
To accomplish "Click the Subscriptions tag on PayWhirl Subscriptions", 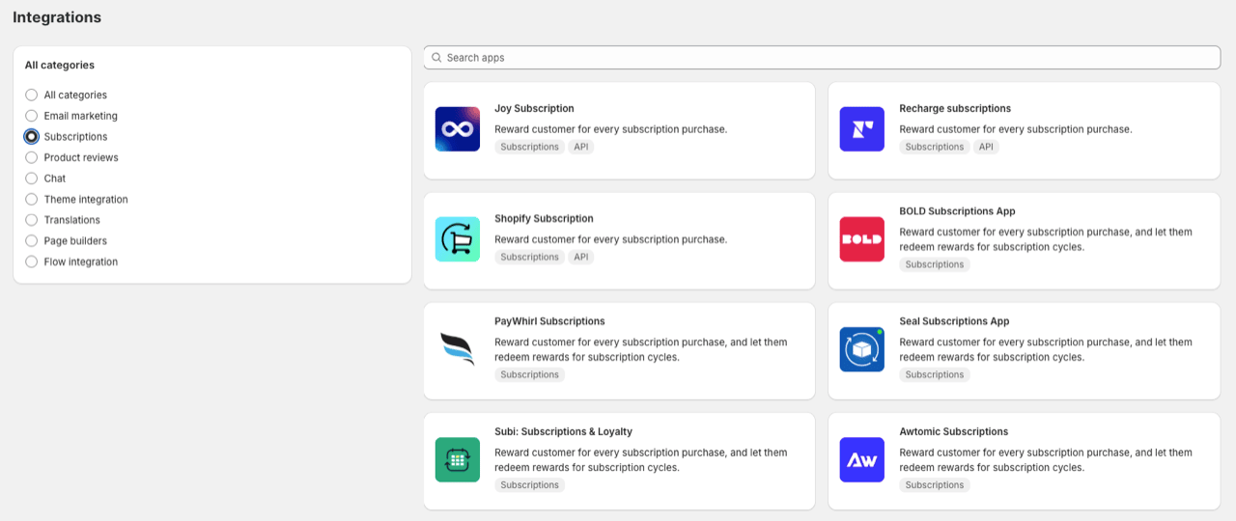I will pos(530,374).
